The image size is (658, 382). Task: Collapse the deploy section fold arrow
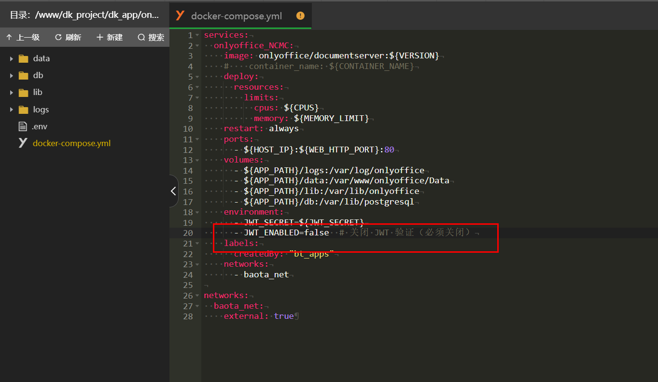(196, 76)
